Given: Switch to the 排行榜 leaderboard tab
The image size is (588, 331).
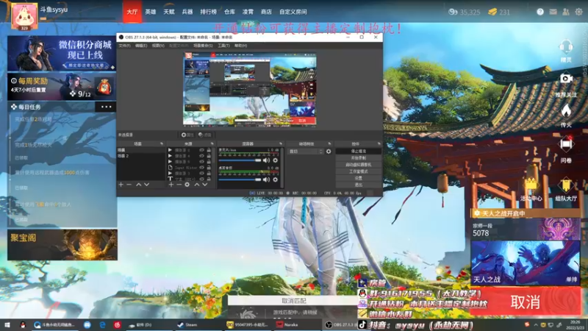Looking at the screenshot, I should point(208,12).
